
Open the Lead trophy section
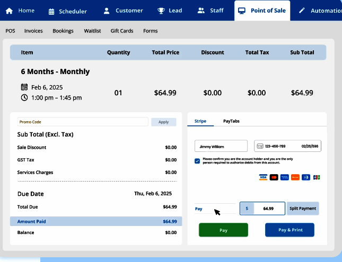pos(170,11)
